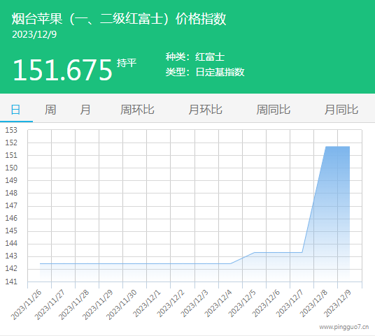Viewport: 375px width, 336px height.
Task: Click the www.pingguo7.cn watermark link
Action: click(344, 327)
